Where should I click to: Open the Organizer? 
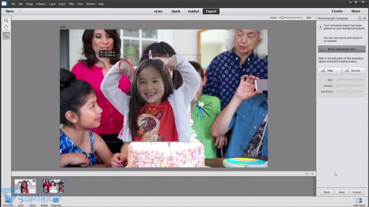tap(56, 201)
